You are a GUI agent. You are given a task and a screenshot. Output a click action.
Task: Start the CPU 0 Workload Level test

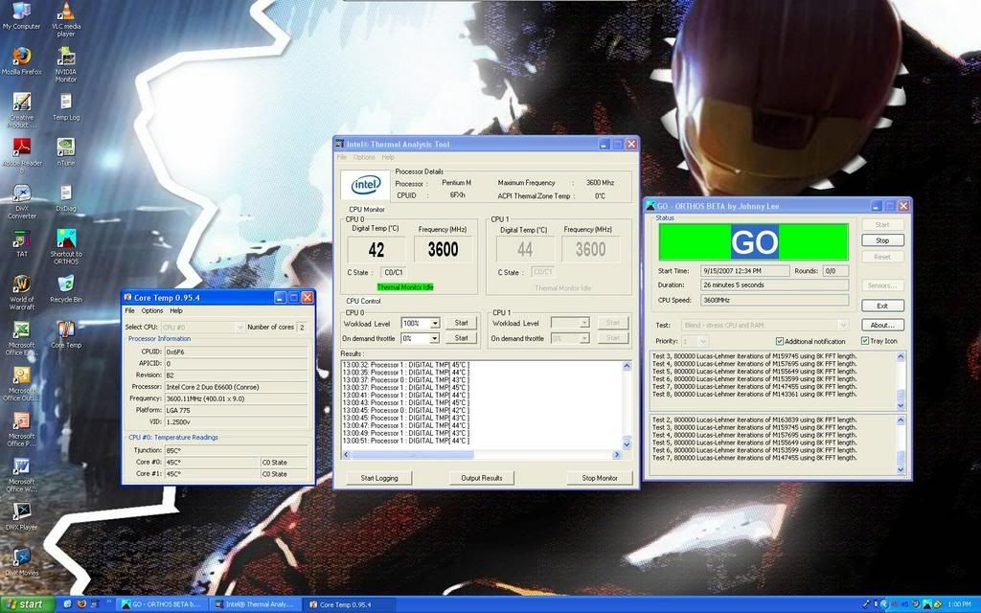tap(461, 323)
